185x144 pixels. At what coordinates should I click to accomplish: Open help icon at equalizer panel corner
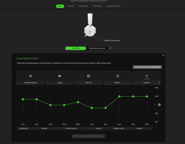163,55
